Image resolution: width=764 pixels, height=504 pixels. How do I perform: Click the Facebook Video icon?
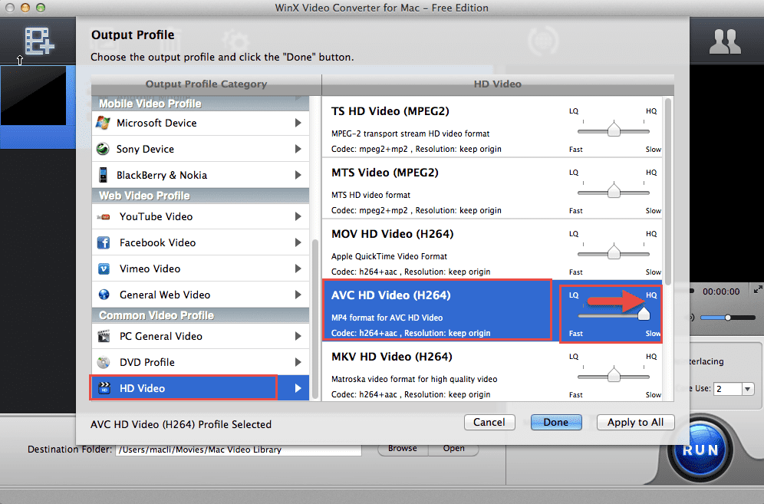(x=104, y=242)
